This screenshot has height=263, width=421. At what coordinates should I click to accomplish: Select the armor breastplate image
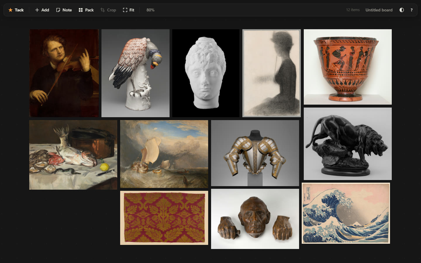(x=255, y=153)
